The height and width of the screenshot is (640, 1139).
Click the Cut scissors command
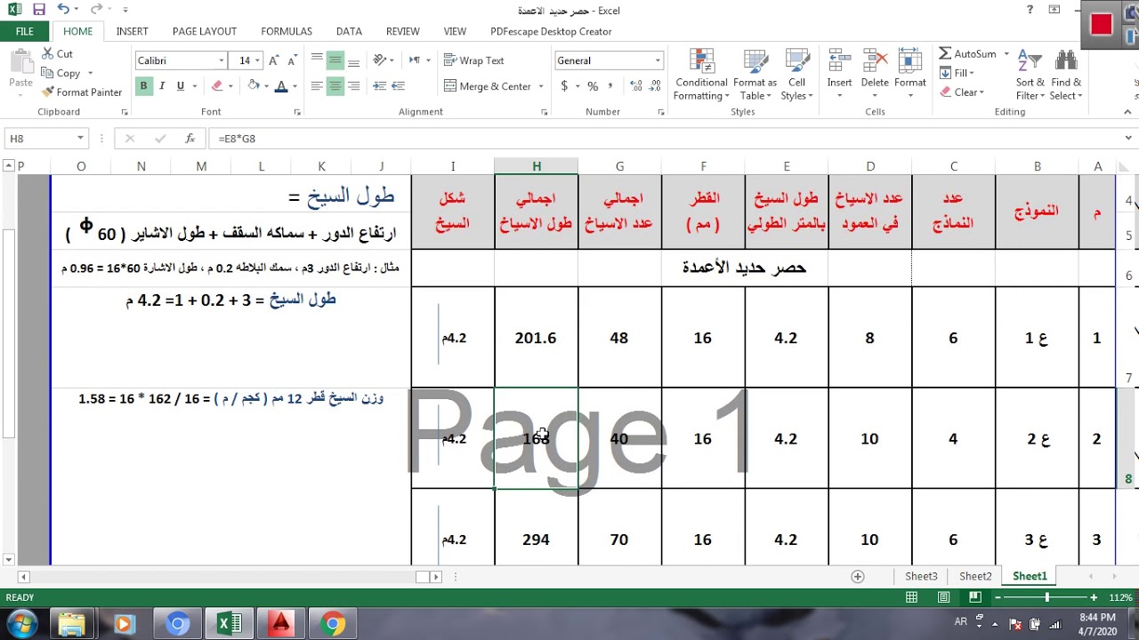tap(57, 54)
